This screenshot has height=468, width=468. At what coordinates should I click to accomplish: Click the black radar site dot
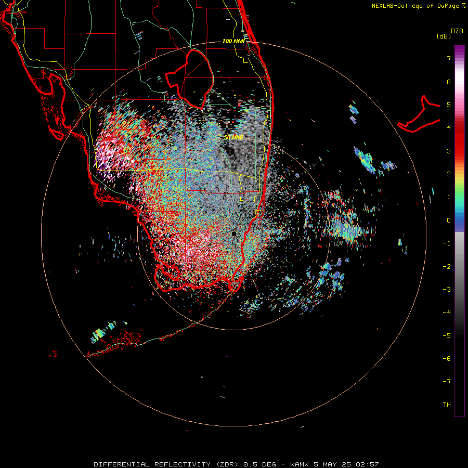[x=233, y=233]
